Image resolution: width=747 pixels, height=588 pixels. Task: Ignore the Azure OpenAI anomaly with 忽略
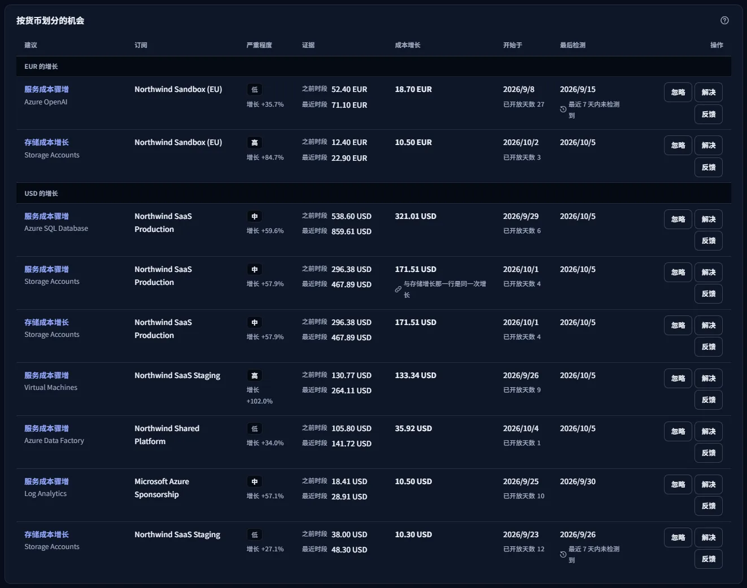(x=678, y=93)
